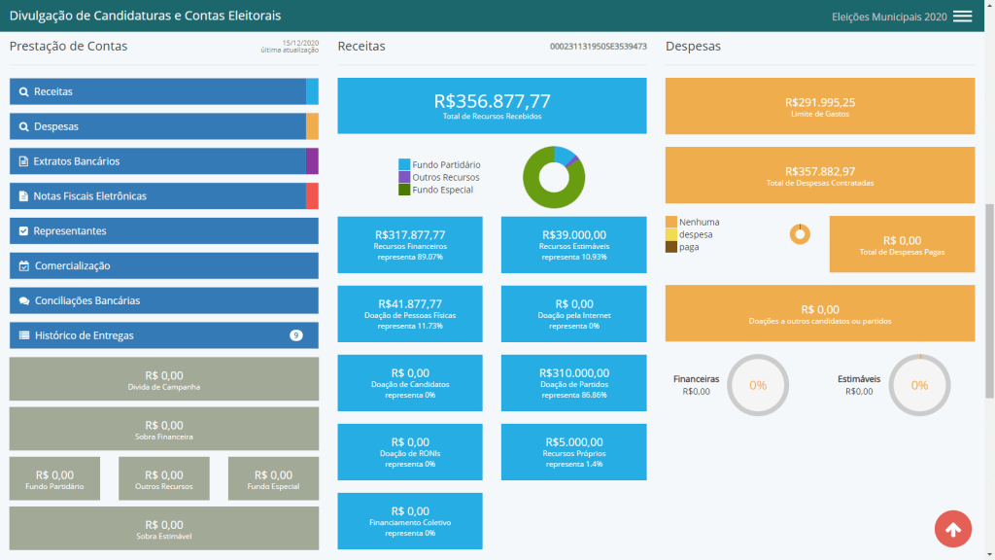The width and height of the screenshot is (995, 560).
Task: Open the Histórico de Entregas badge 9
Action: click(x=295, y=335)
